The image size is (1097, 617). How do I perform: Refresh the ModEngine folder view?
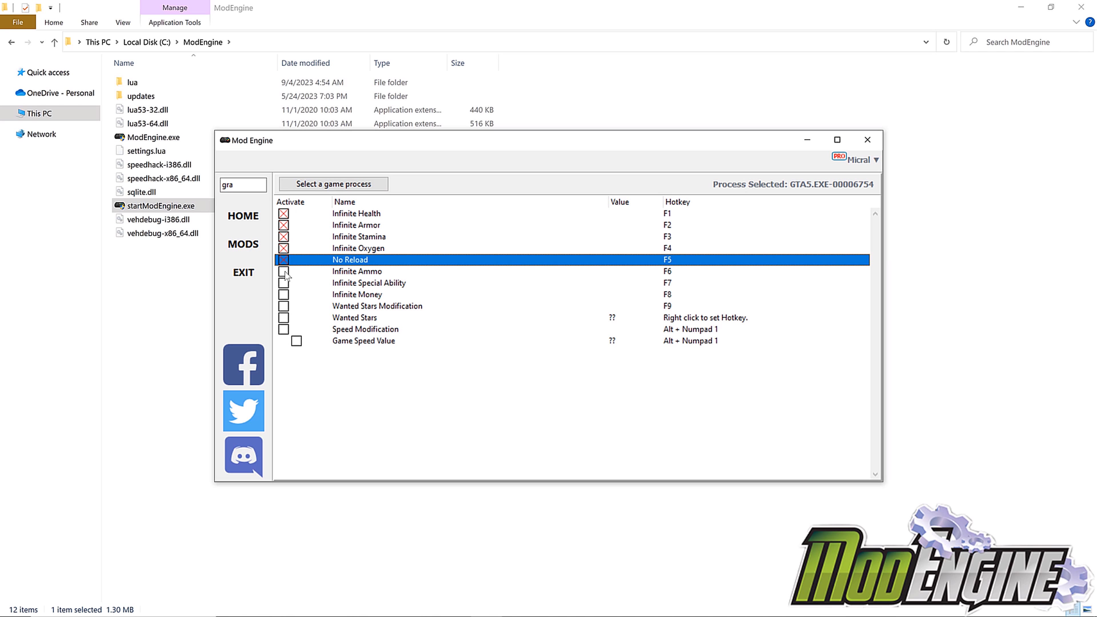946,42
